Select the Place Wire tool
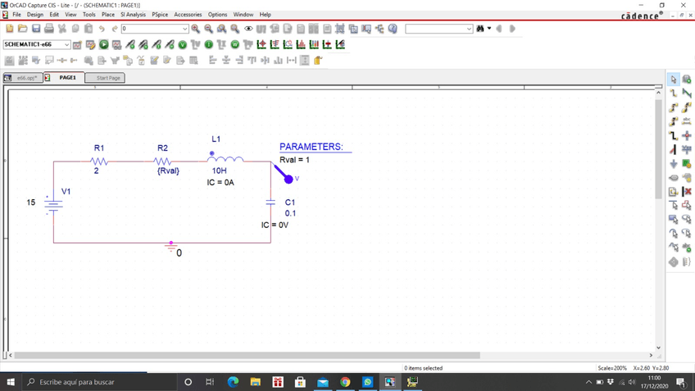The image size is (695, 391). pyautogui.click(x=674, y=93)
